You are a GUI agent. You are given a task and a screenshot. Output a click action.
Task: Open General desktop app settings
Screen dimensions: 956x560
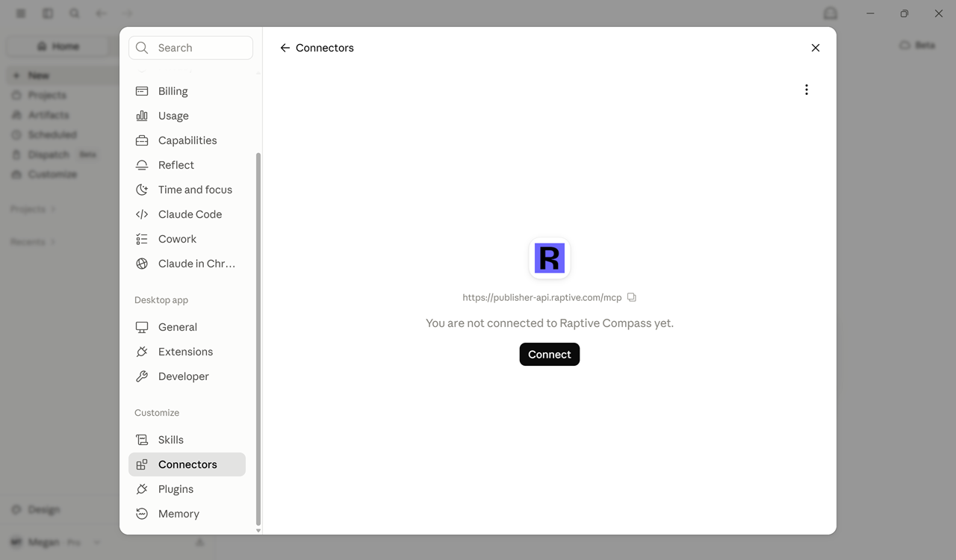click(x=187, y=327)
